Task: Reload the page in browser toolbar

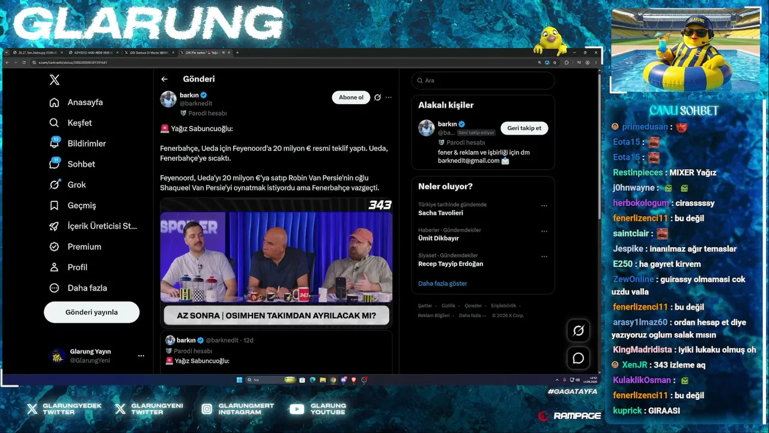Action: [24, 63]
